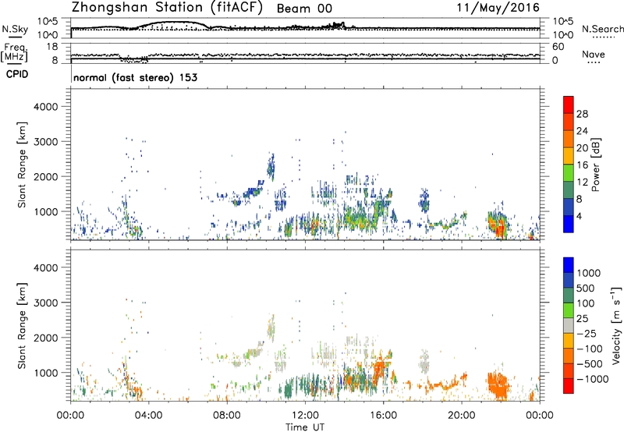Click the 'N.Search' legend label

tap(603, 29)
